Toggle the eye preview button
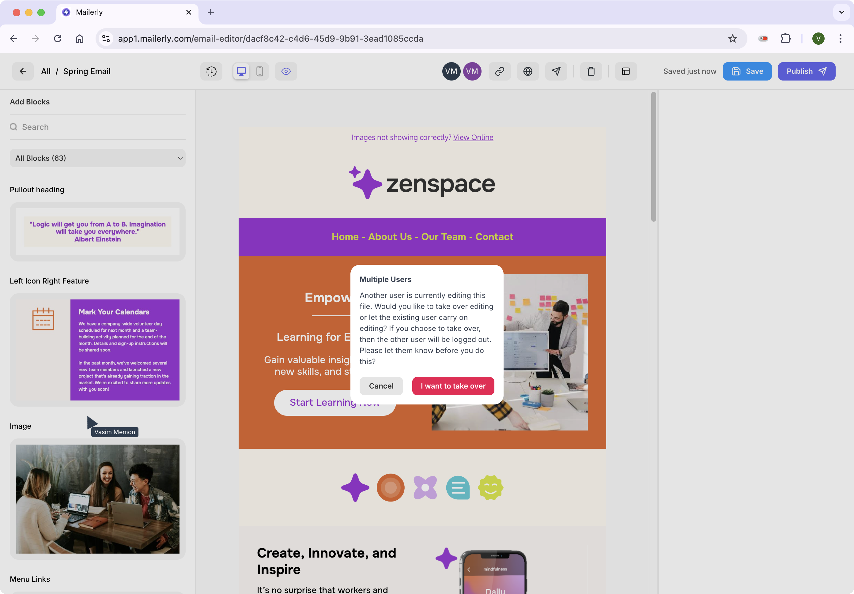Viewport: 854px width, 594px height. pyautogui.click(x=286, y=71)
